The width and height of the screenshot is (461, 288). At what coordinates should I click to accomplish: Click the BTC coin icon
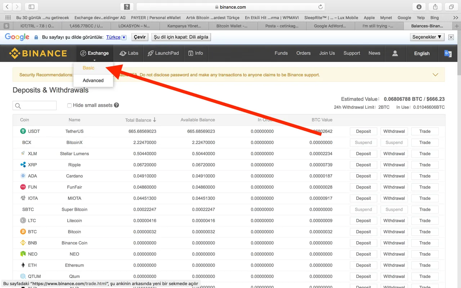pos(23,232)
